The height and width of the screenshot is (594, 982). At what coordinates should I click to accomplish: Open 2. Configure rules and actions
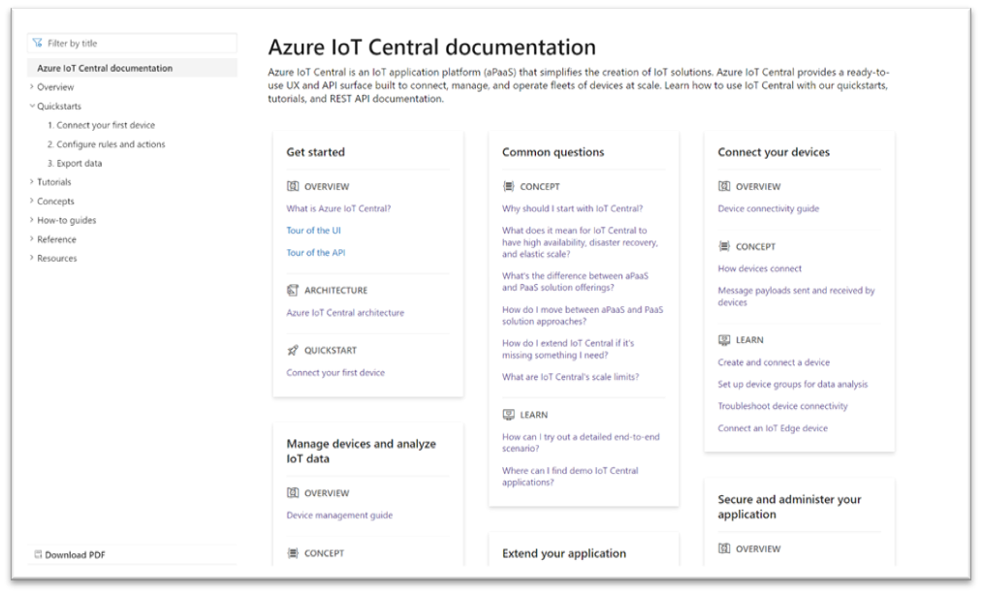pos(107,144)
